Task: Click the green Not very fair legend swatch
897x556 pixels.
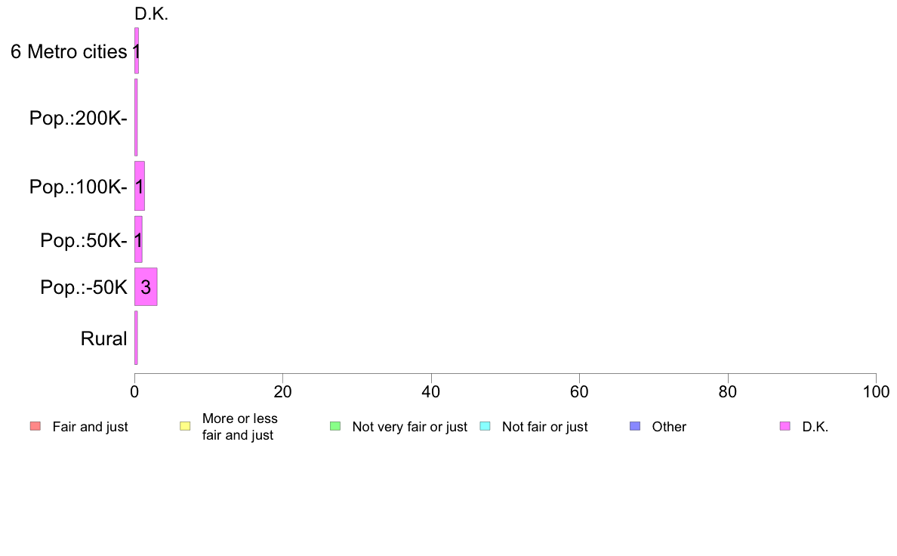Action: tap(335, 426)
